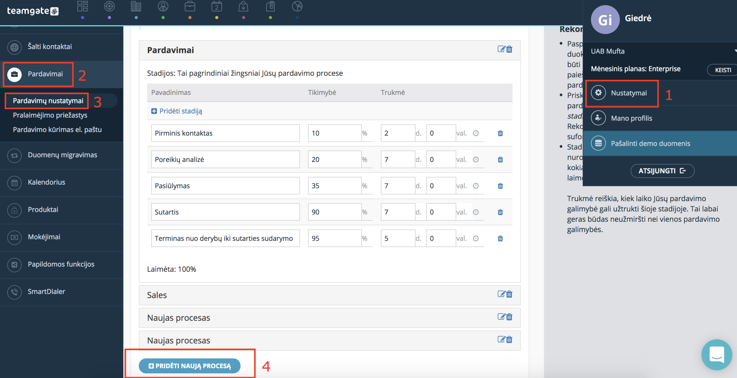The width and height of the screenshot is (737, 378).
Task: Click the Atsijungti logout button
Action: tap(662, 171)
